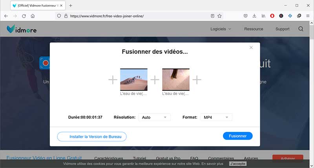Follow the En savoir plus cookie link
This screenshot has width=314, height=168.
click(x=212, y=164)
